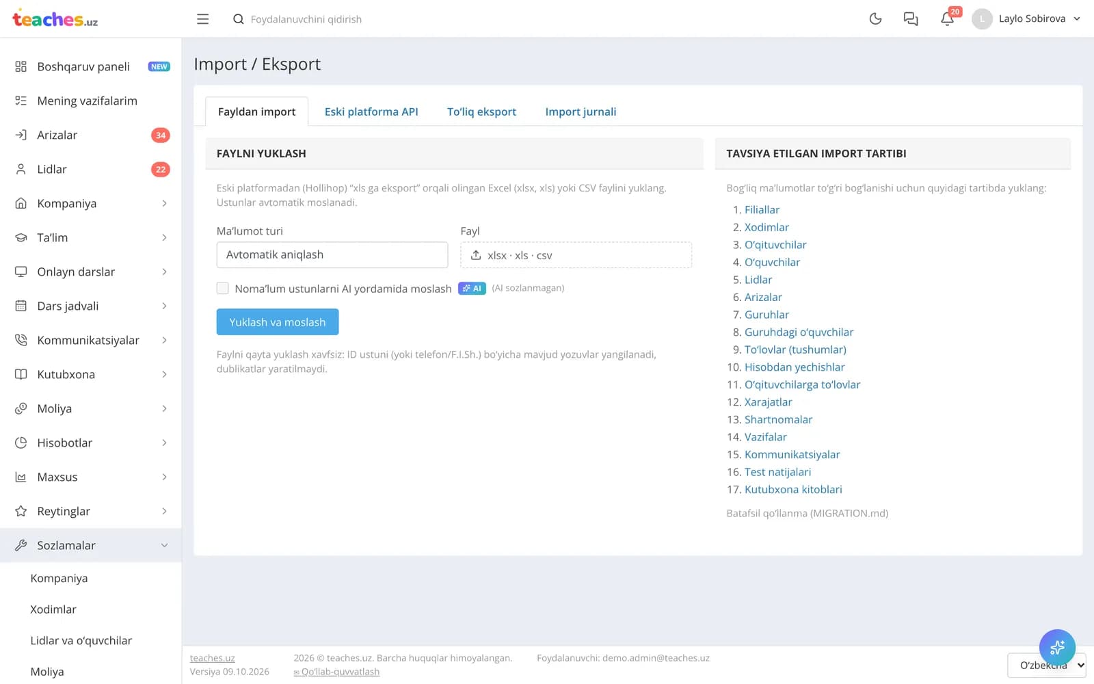Click the hamburger menu icon
The width and height of the screenshot is (1094, 684).
[x=202, y=19]
